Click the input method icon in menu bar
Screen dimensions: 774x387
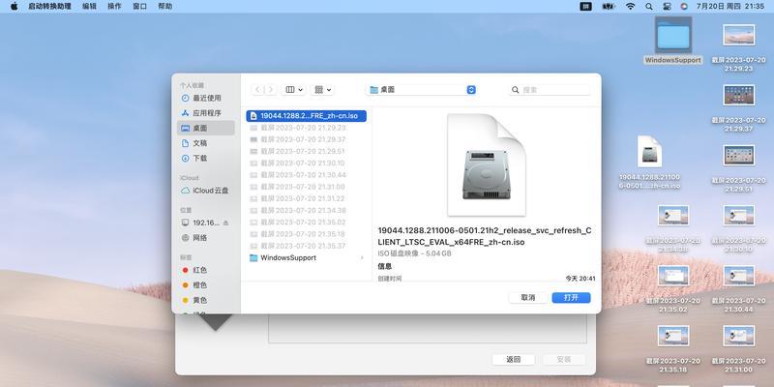pos(586,7)
